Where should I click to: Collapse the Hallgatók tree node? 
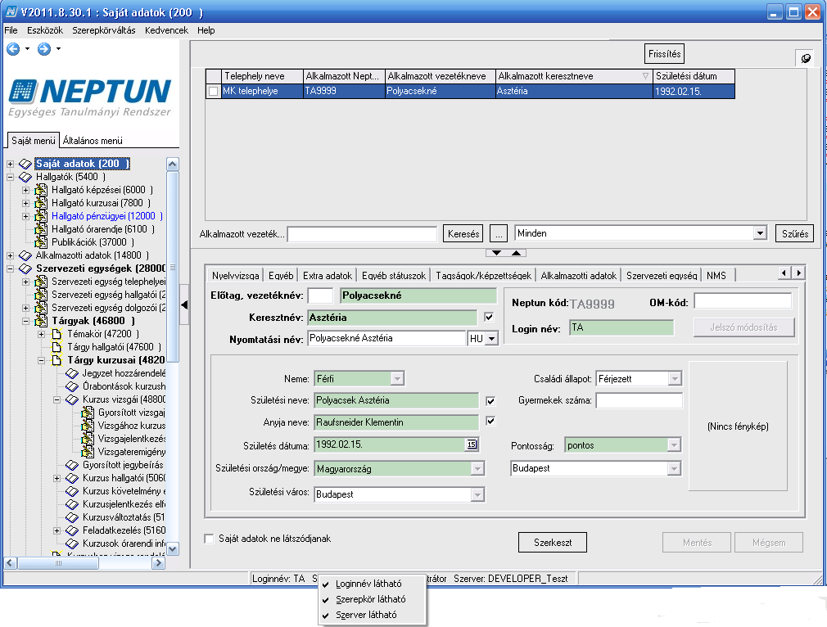coord(10,177)
